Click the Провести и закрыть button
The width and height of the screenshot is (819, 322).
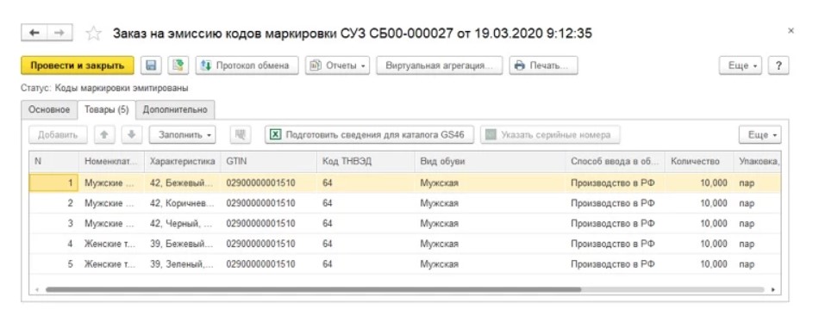tap(78, 65)
